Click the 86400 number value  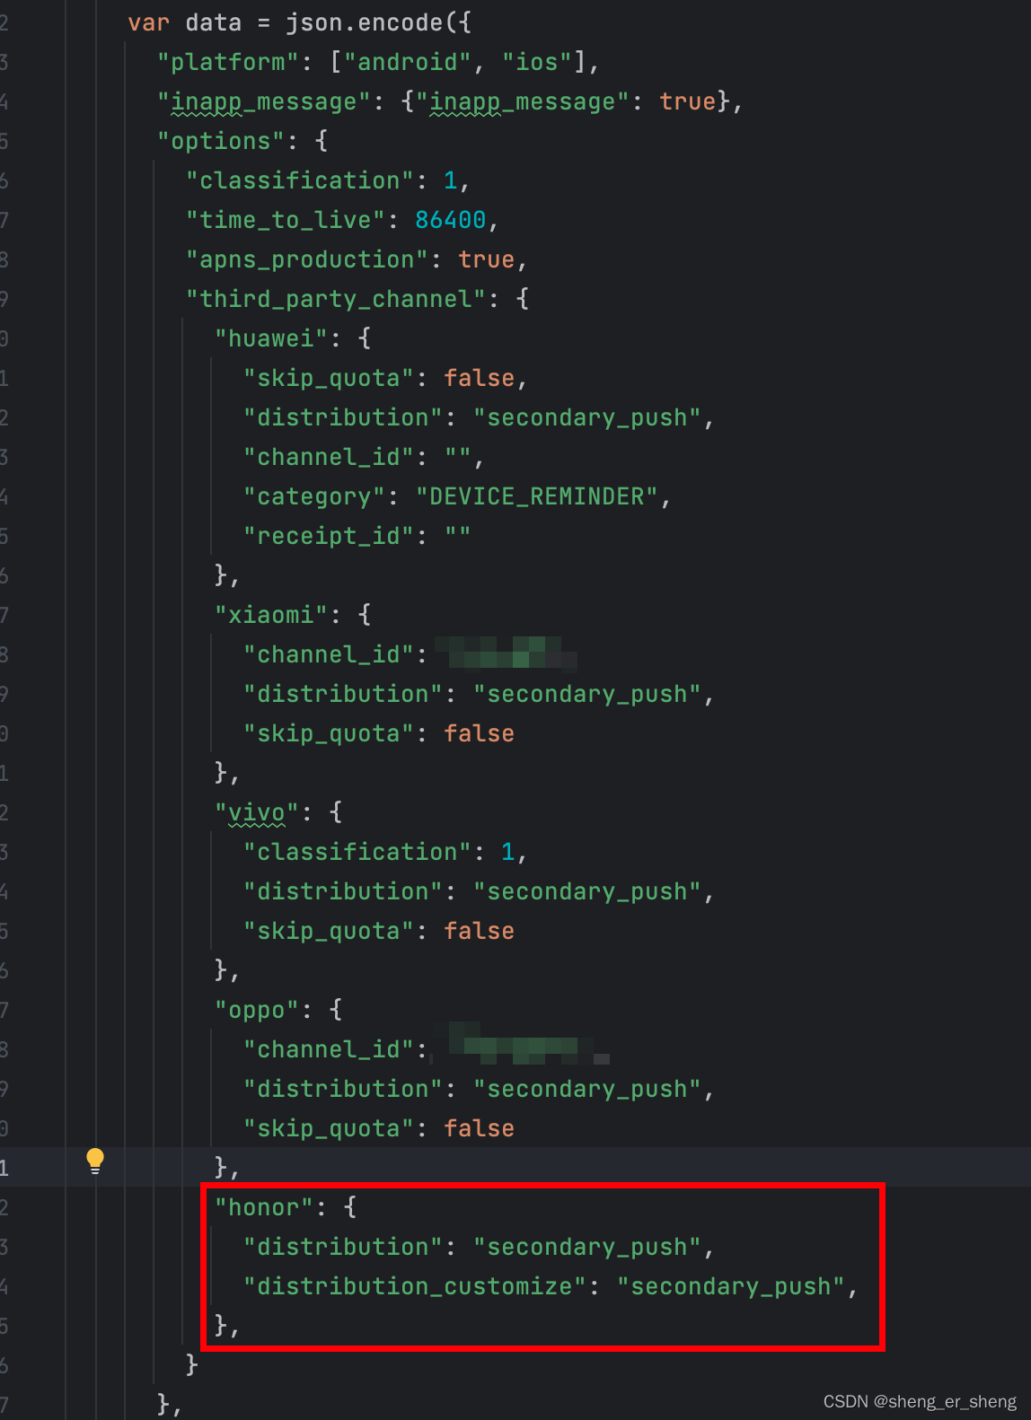pos(451,220)
